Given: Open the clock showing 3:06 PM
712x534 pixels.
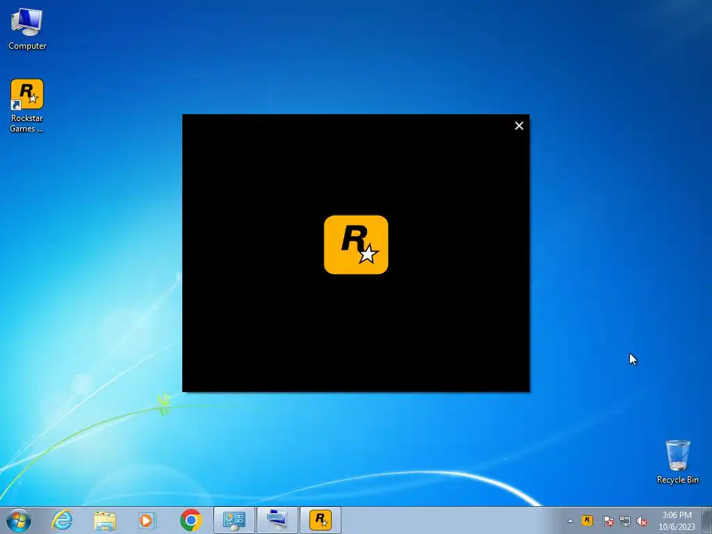Looking at the screenshot, I should (677, 520).
